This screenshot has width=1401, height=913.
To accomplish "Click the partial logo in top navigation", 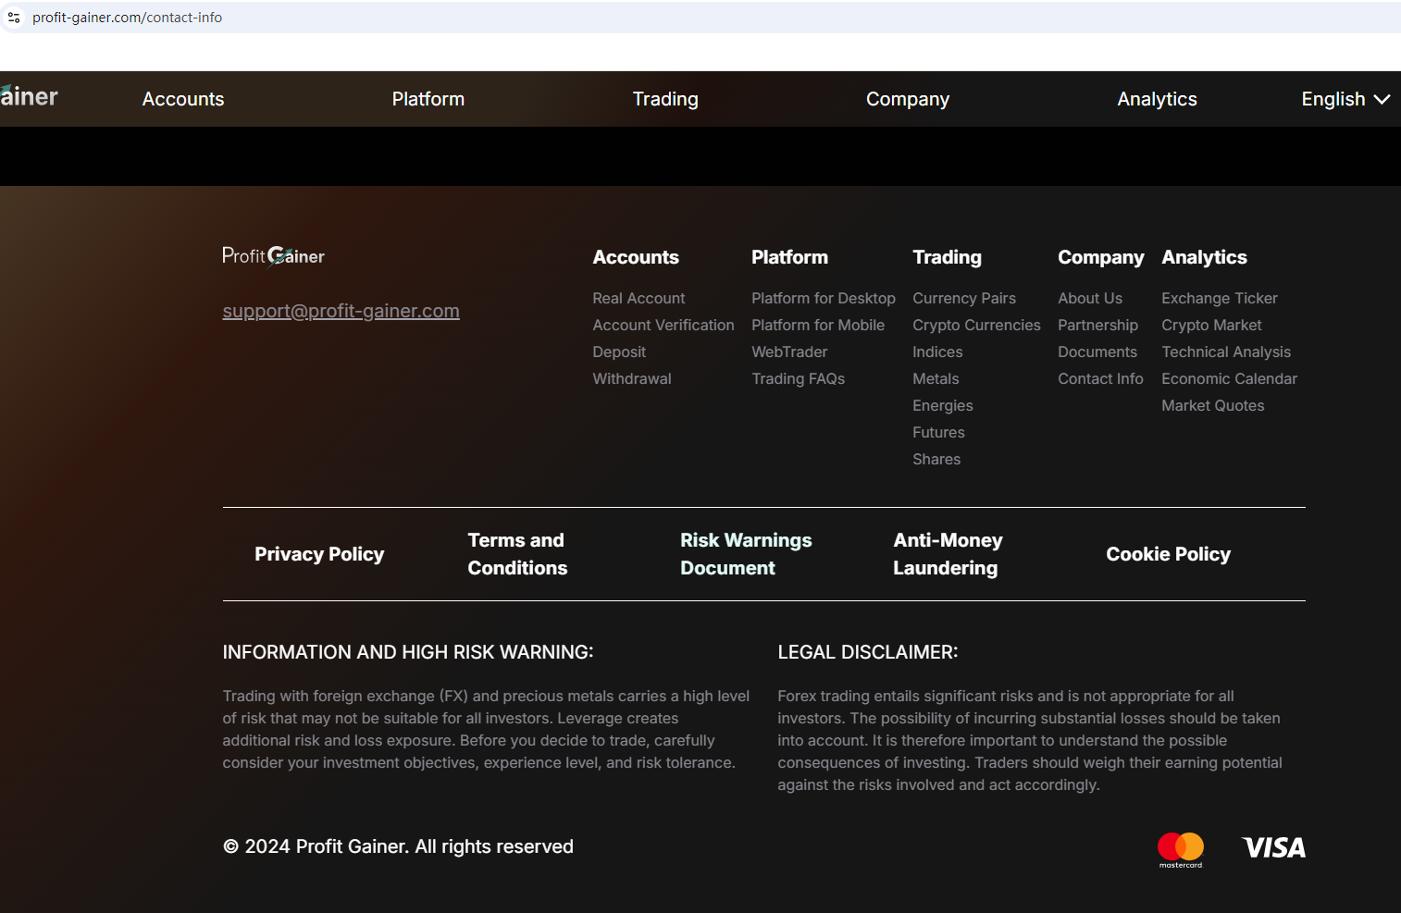I will pyautogui.click(x=29, y=97).
